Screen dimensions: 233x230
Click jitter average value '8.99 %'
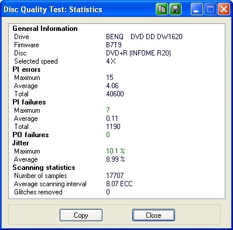click(115, 159)
